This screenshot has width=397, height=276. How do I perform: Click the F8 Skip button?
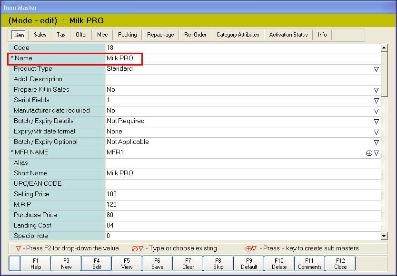tap(218, 264)
